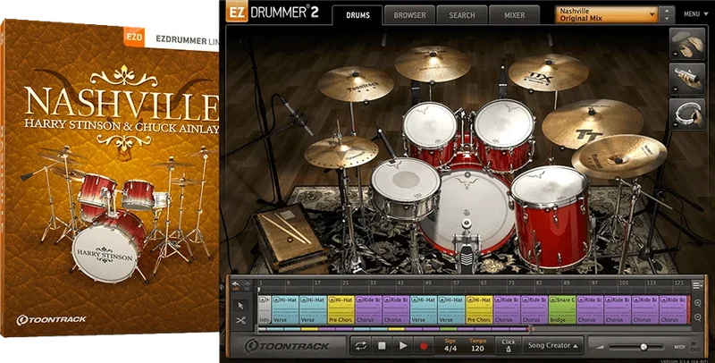Click the wooden box with drumsticks
The width and height of the screenshot is (715, 363).
[290, 237]
